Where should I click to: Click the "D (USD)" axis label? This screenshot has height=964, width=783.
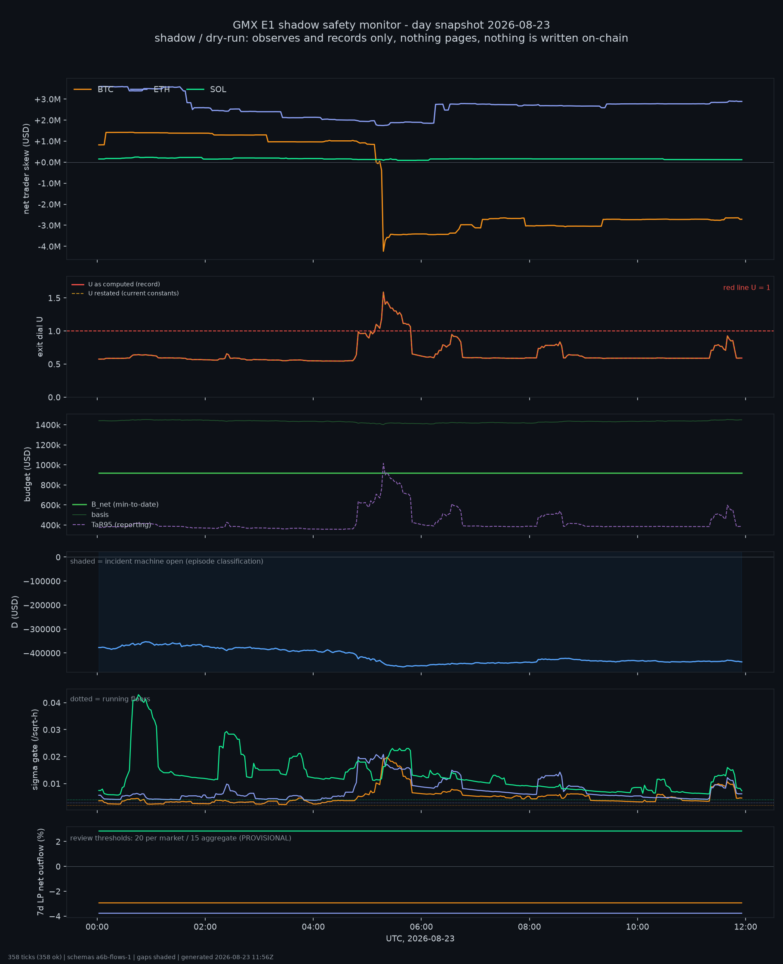click(15, 612)
